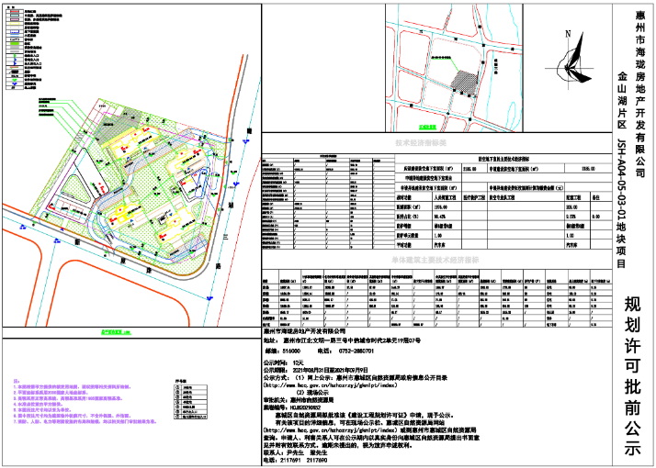656x468 pixels.
Task: Click the hatched site block on location map
Action: [x=465, y=83]
